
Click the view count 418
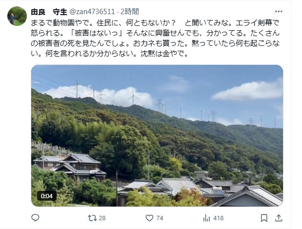[x=219, y=218]
